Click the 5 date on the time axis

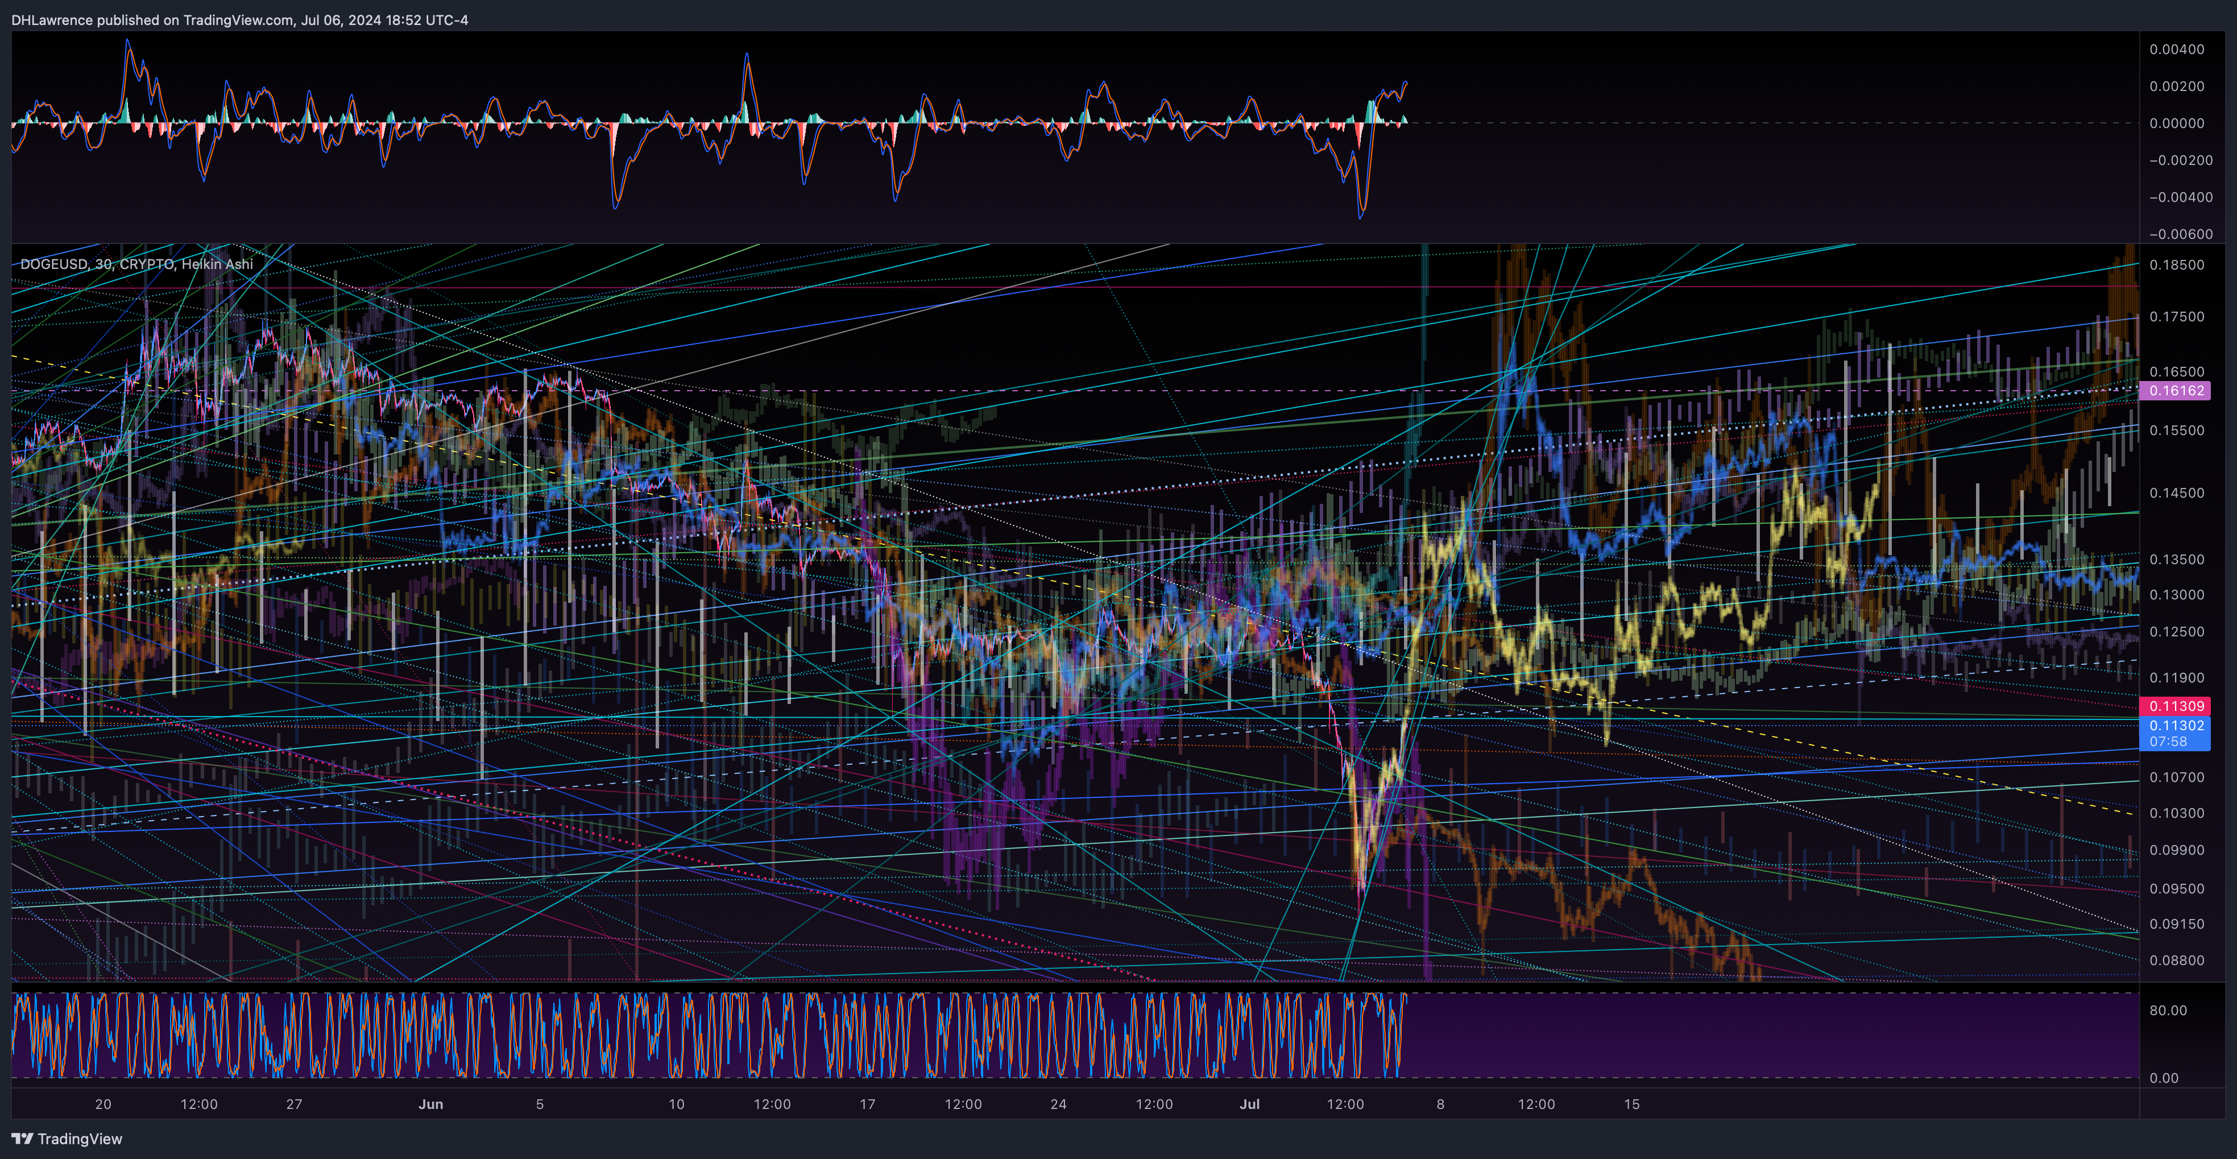539,1104
